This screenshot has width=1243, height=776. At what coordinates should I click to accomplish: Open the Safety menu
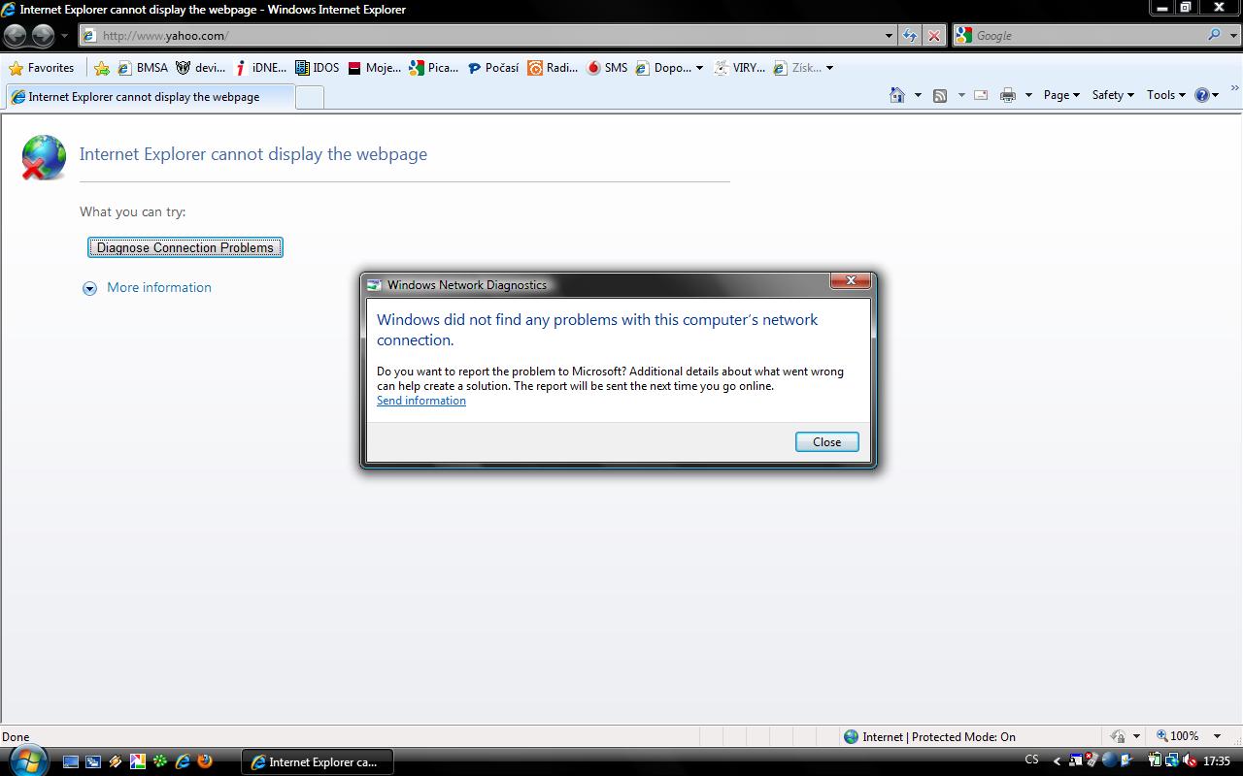[1112, 95]
